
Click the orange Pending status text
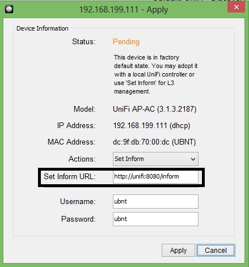click(x=126, y=42)
